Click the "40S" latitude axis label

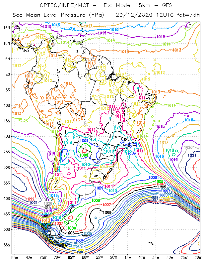click(x=7, y=198)
